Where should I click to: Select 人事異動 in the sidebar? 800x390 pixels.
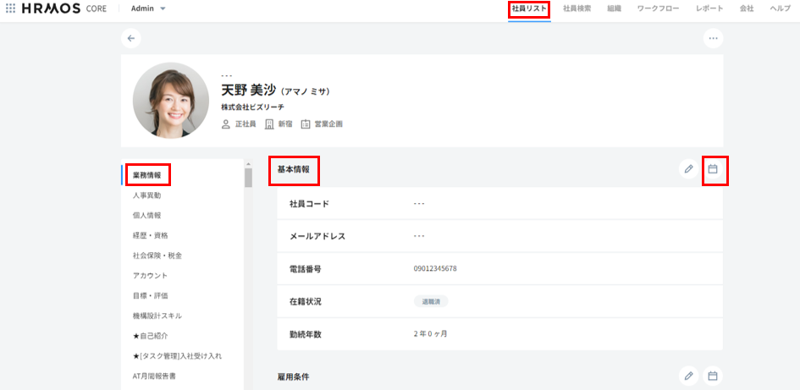pos(146,195)
